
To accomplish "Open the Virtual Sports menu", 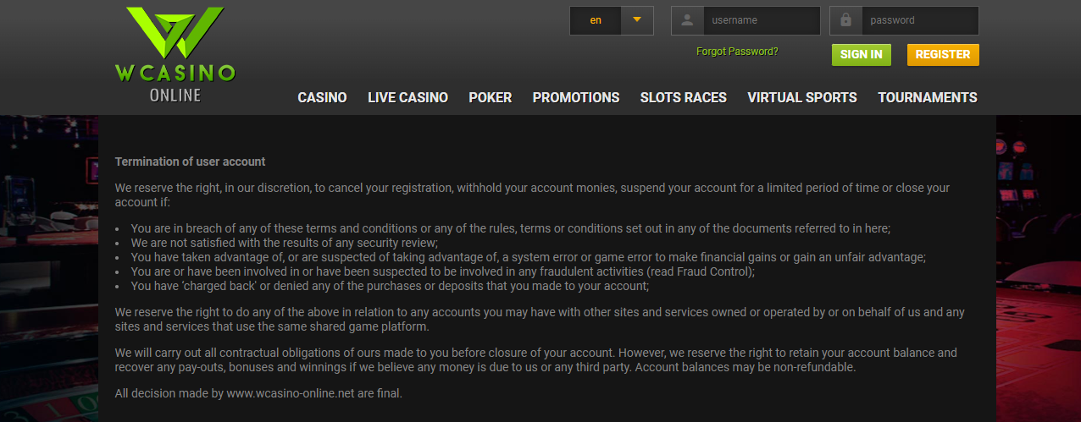I will click(x=801, y=97).
